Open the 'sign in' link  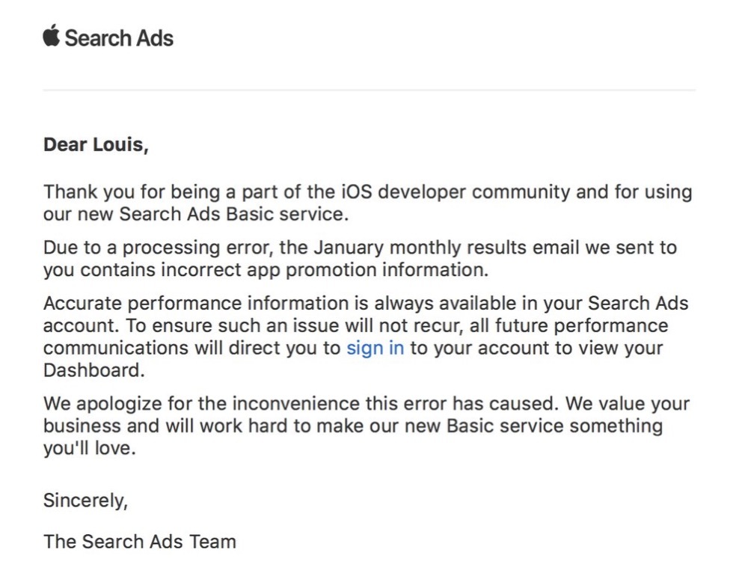coord(375,348)
